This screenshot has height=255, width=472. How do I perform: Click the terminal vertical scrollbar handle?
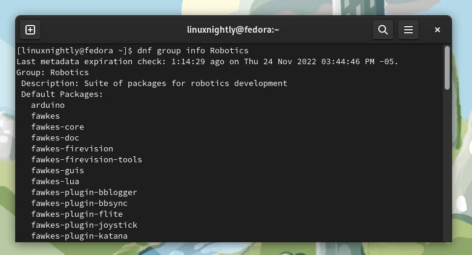pos(447,68)
